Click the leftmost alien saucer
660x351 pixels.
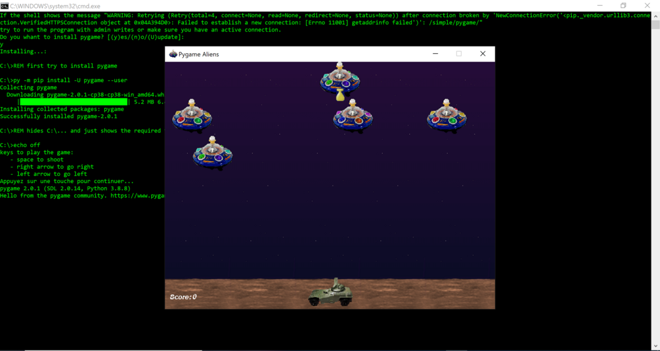pos(192,115)
